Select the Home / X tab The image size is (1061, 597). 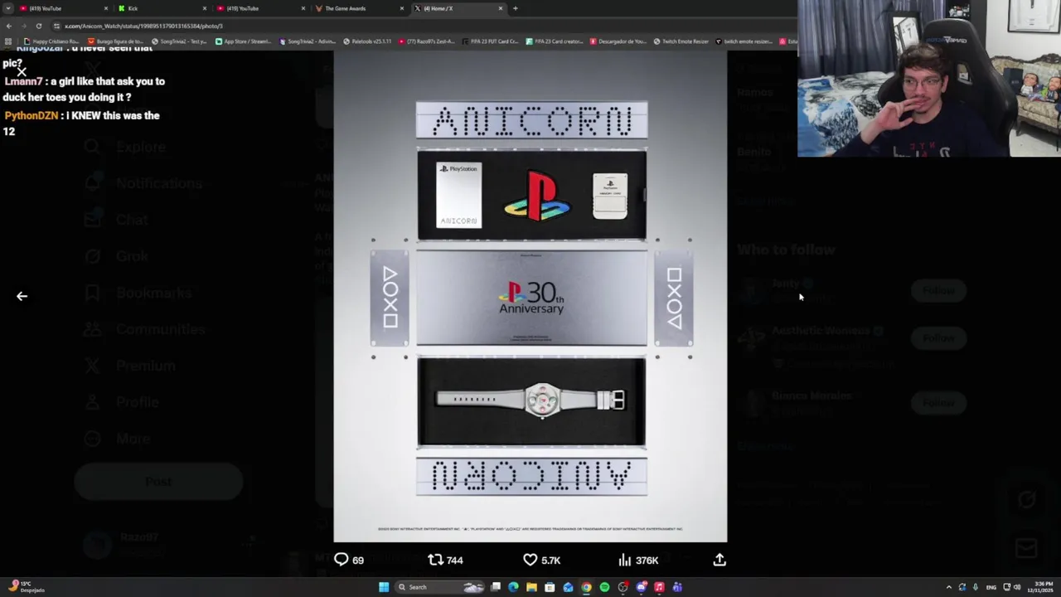point(458,8)
